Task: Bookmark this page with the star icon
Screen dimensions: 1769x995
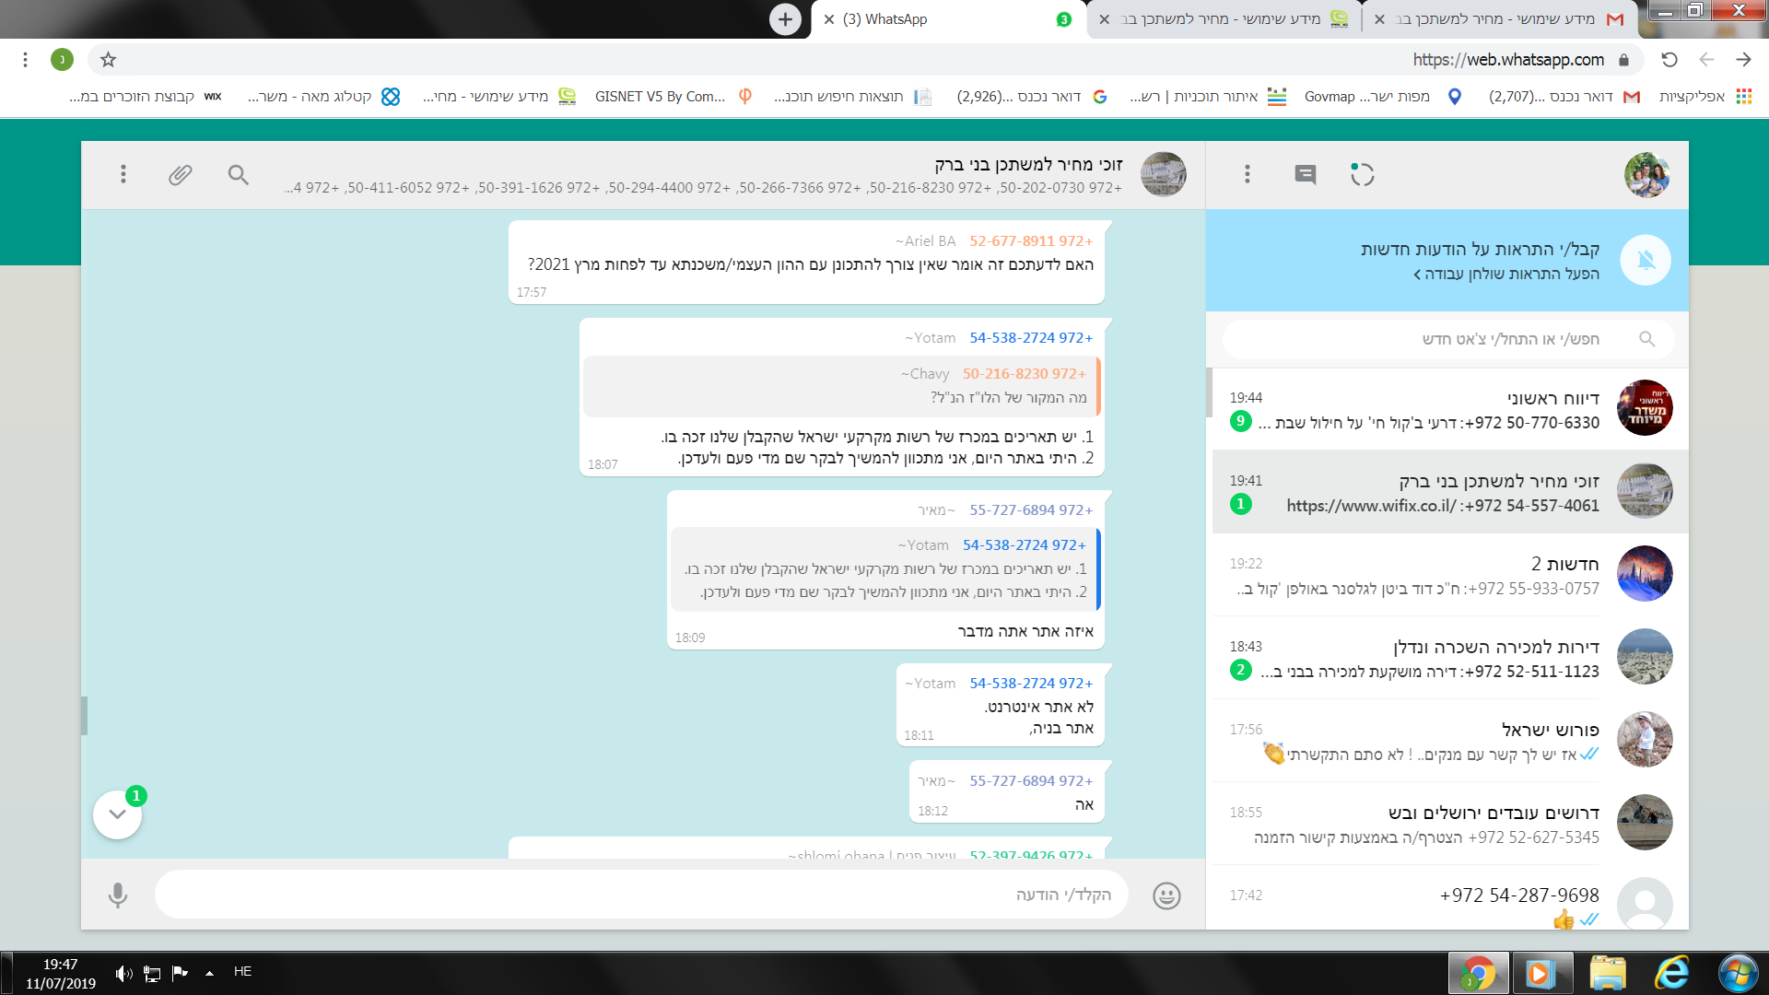Action: coord(108,60)
